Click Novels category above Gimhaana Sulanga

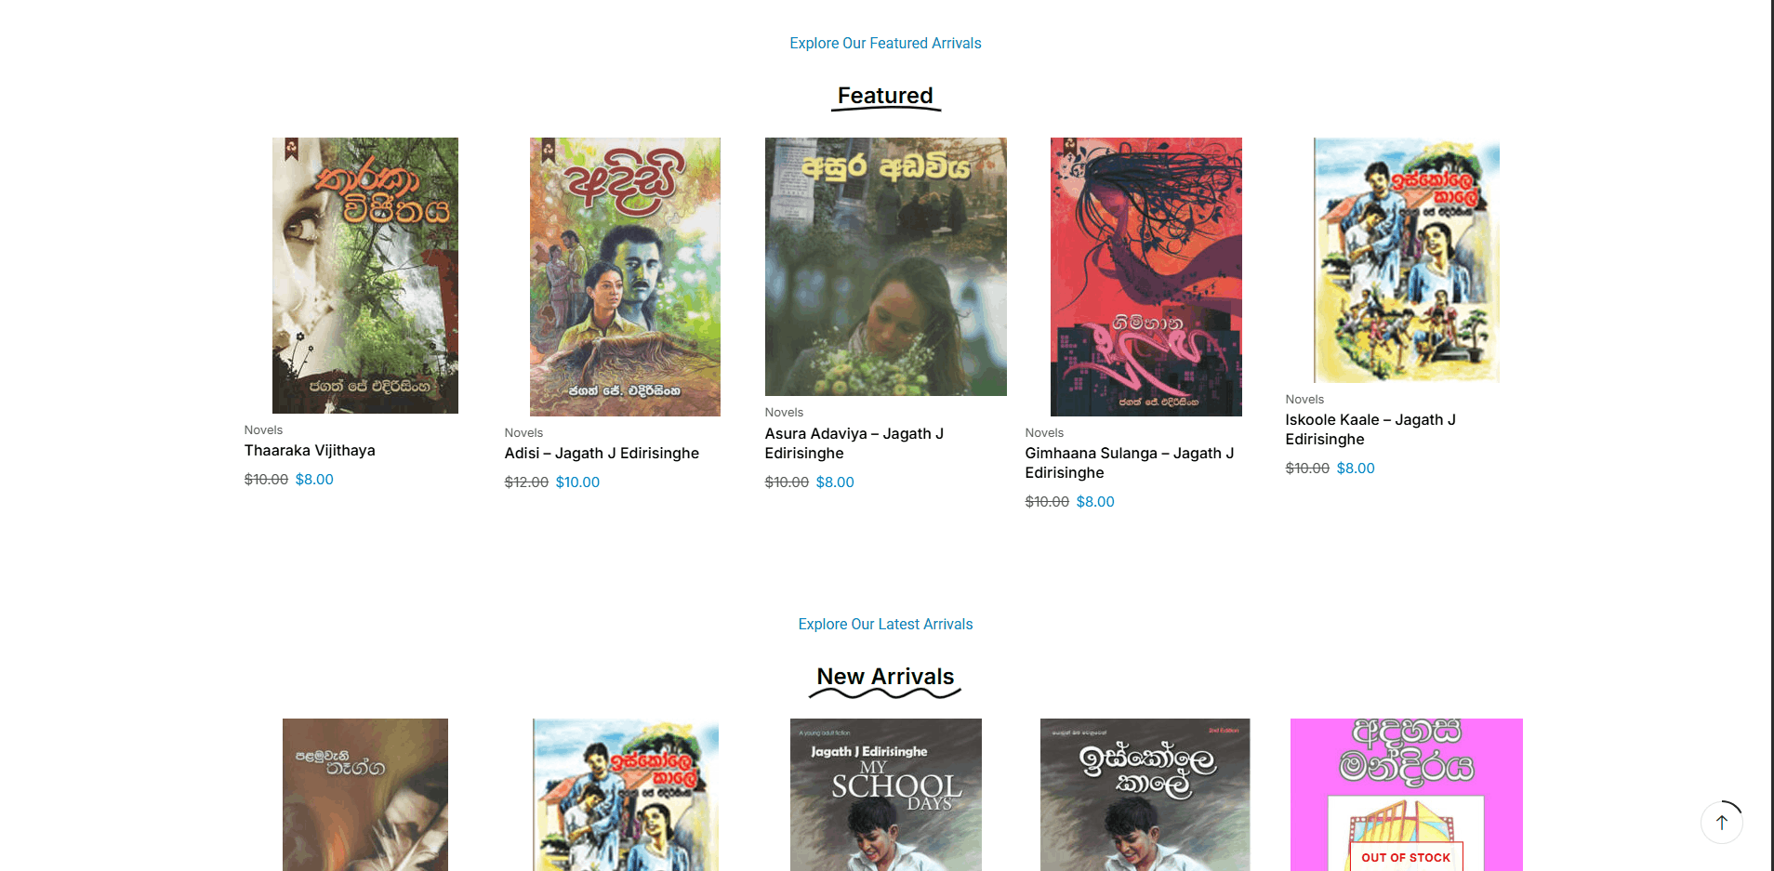click(1044, 433)
